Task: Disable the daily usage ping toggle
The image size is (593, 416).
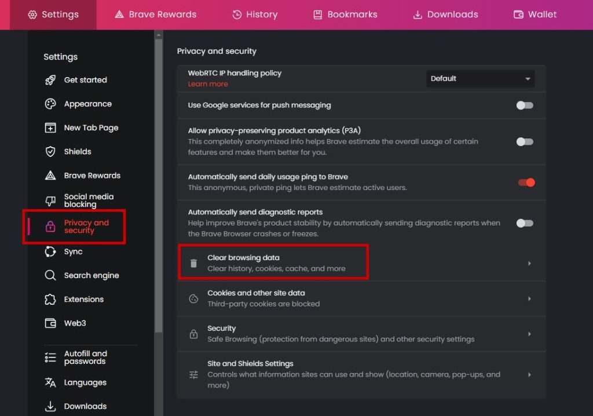Action: pyautogui.click(x=526, y=182)
